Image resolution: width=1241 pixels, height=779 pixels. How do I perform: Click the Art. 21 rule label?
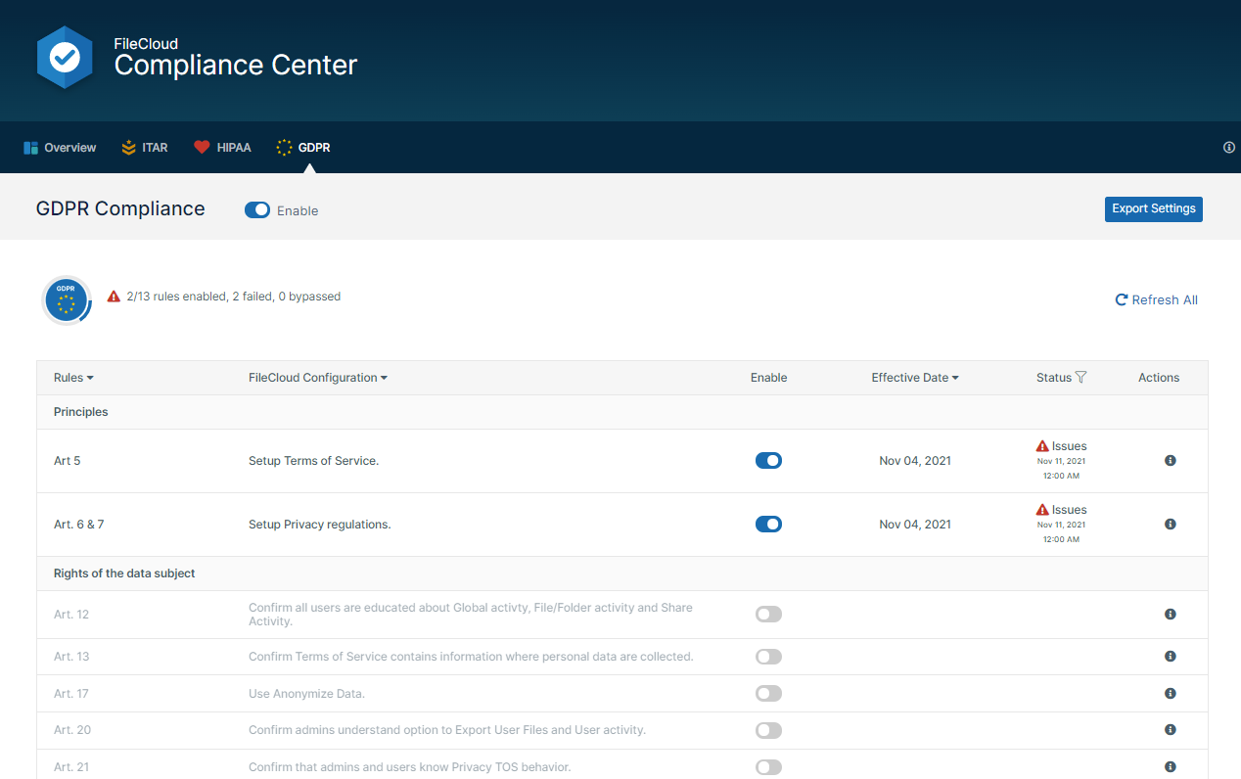tap(71, 766)
